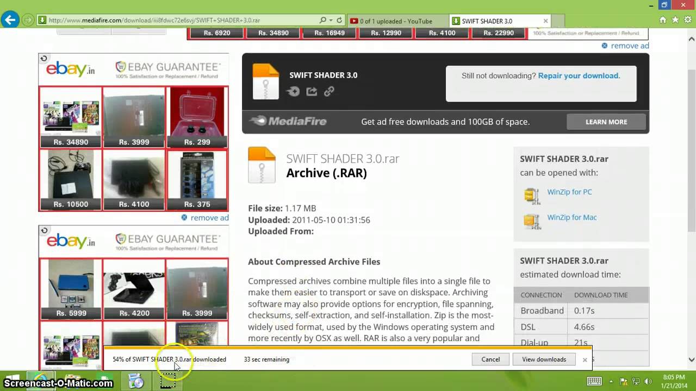Click the Broadband '0.17s' row
The image size is (696, 391).
coord(581,311)
